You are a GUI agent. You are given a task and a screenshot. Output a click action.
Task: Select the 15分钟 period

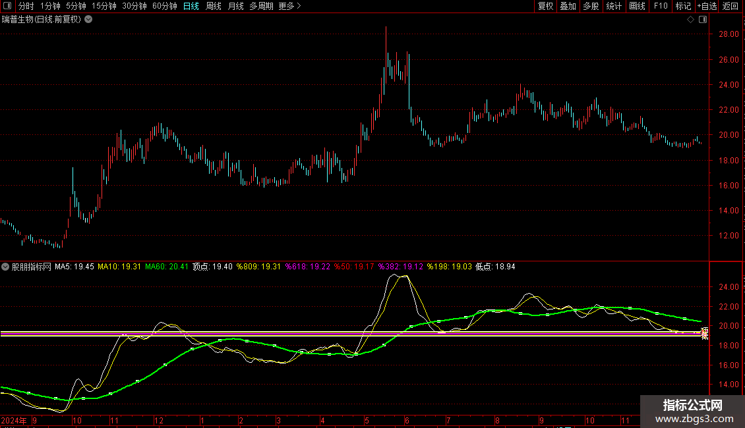tap(104, 6)
